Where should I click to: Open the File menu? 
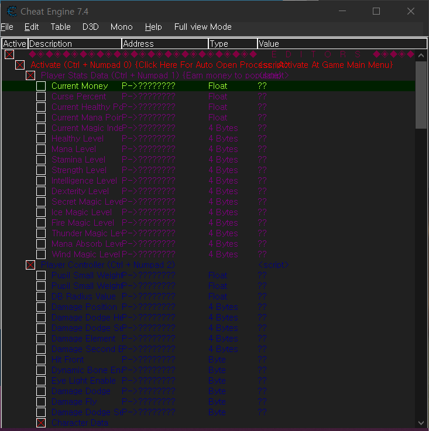coord(7,27)
